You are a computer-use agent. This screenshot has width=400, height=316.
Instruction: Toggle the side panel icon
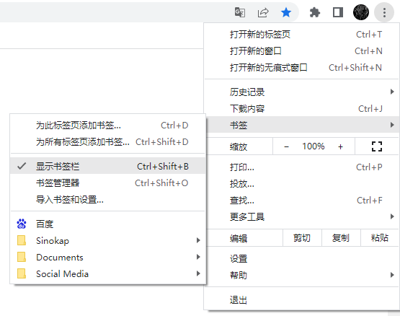click(x=338, y=12)
